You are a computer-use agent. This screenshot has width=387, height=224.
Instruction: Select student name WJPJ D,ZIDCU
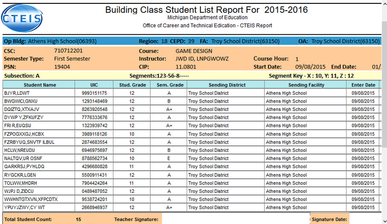pos(19,191)
